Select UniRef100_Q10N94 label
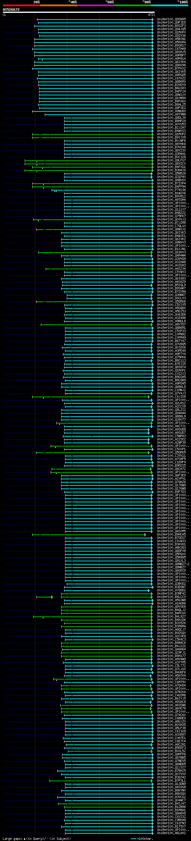 tap(171, 98)
